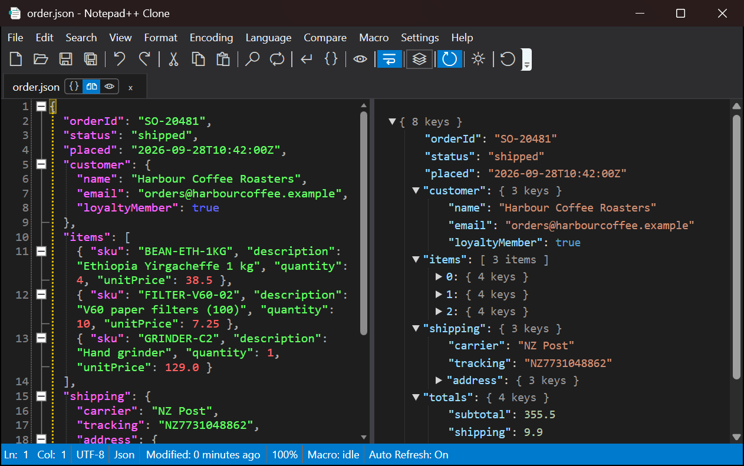
Task: Create a new file with toolbar icon
Action: (x=16, y=59)
